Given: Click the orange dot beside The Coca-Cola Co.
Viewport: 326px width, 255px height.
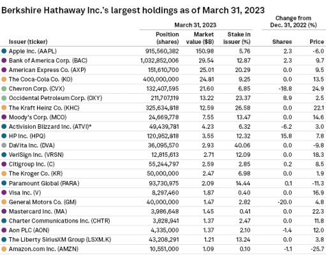Looking at the screenshot, I should coord(4,79).
